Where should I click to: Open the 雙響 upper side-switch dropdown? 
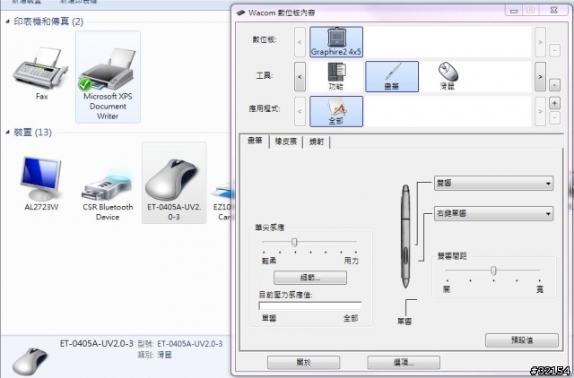[493, 183]
